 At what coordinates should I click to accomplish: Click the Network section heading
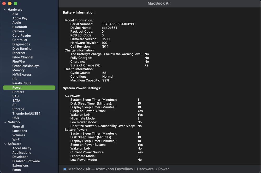[14, 122]
